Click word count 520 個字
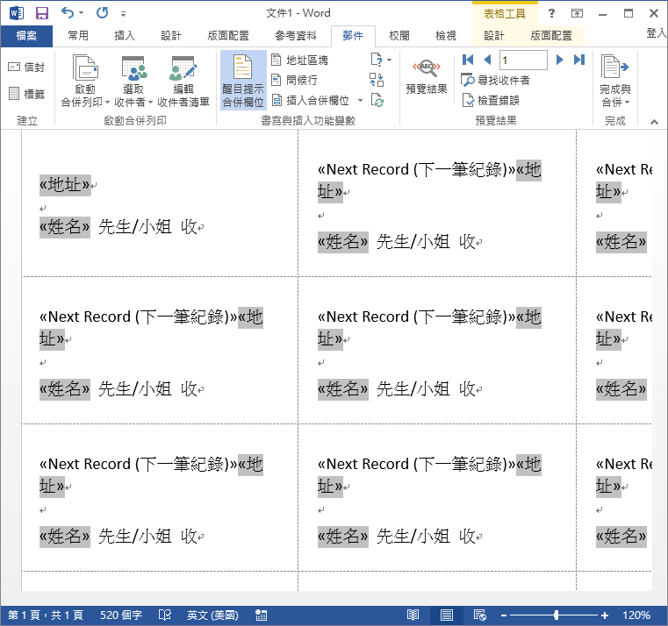This screenshot has height=626, width=668. (x=121, y=615)
